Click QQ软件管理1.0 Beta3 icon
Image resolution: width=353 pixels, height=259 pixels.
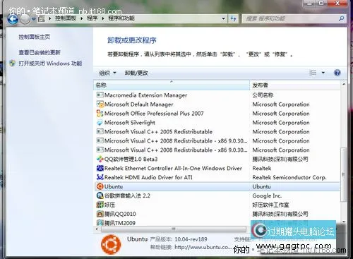(x=100, y=159)
